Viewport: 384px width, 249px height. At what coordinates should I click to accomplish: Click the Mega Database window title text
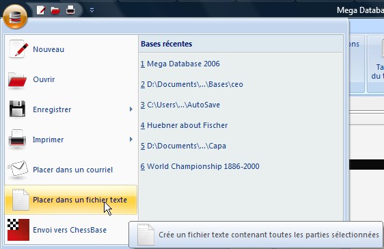pos(360,10)
